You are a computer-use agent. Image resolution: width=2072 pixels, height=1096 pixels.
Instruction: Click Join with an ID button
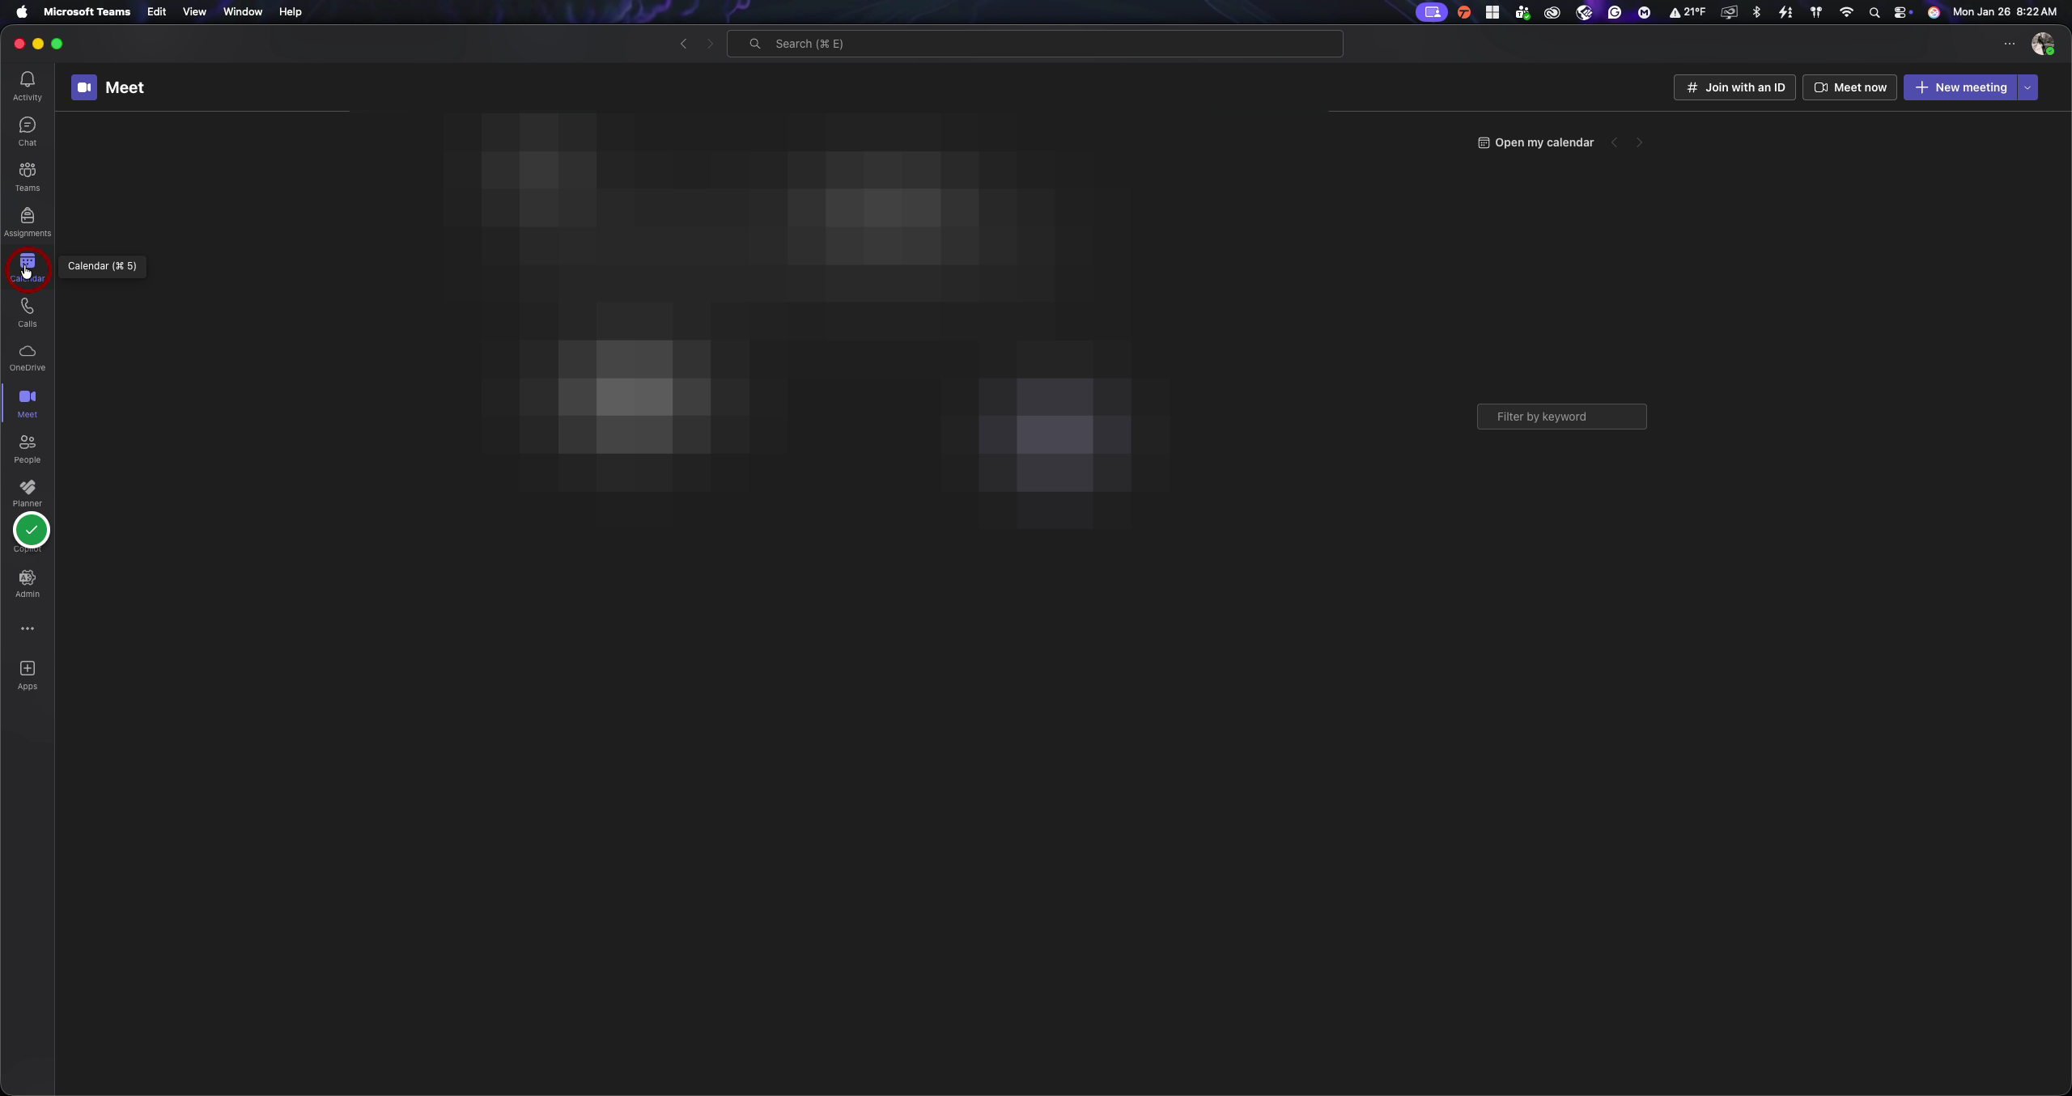[1734, 87]
